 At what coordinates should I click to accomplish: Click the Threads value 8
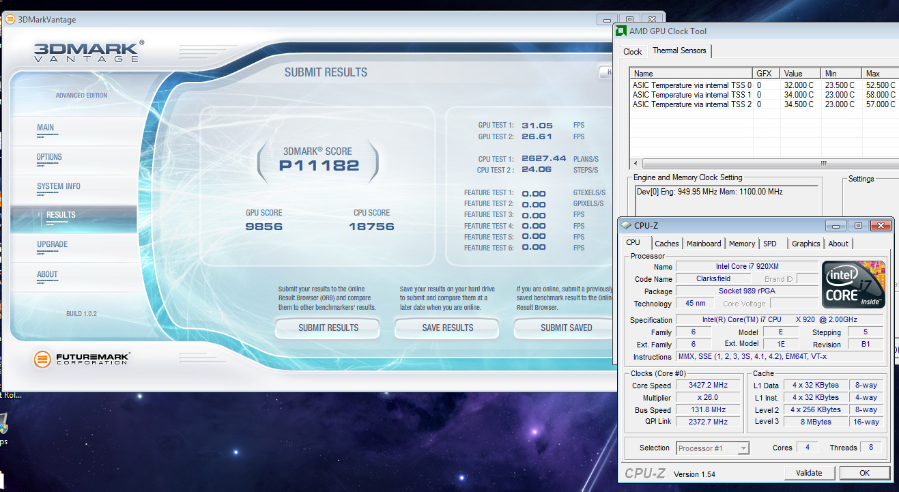[x=870, y=448]
